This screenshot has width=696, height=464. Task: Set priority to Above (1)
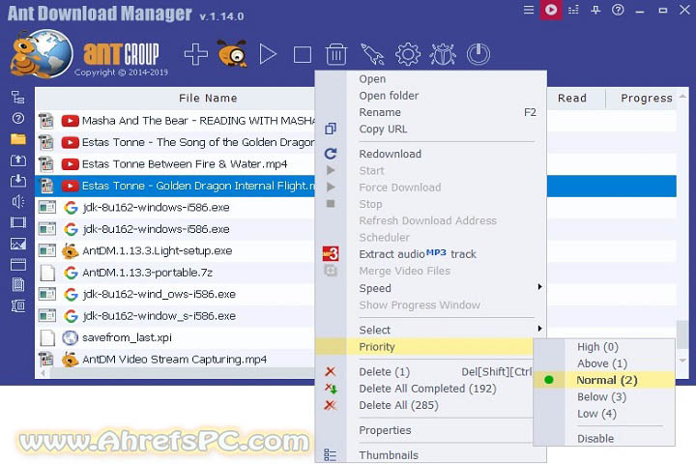tap(604, 363)
